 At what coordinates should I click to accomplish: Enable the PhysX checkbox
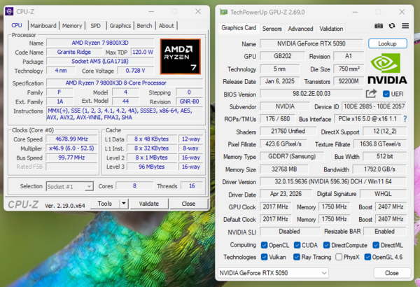pos(339,257)
